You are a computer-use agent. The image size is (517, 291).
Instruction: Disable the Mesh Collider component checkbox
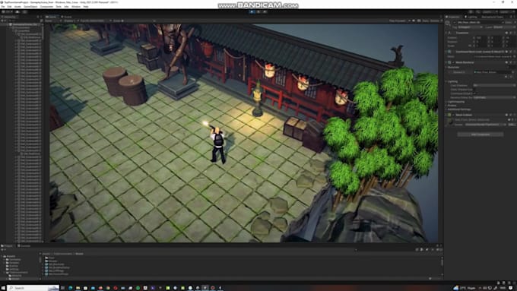[x=453, y=115]
